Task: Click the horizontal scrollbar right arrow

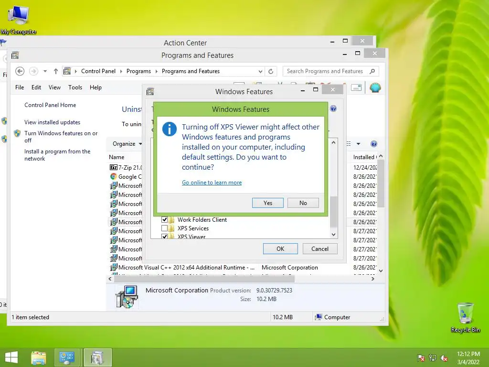Action: coord(372,279)
